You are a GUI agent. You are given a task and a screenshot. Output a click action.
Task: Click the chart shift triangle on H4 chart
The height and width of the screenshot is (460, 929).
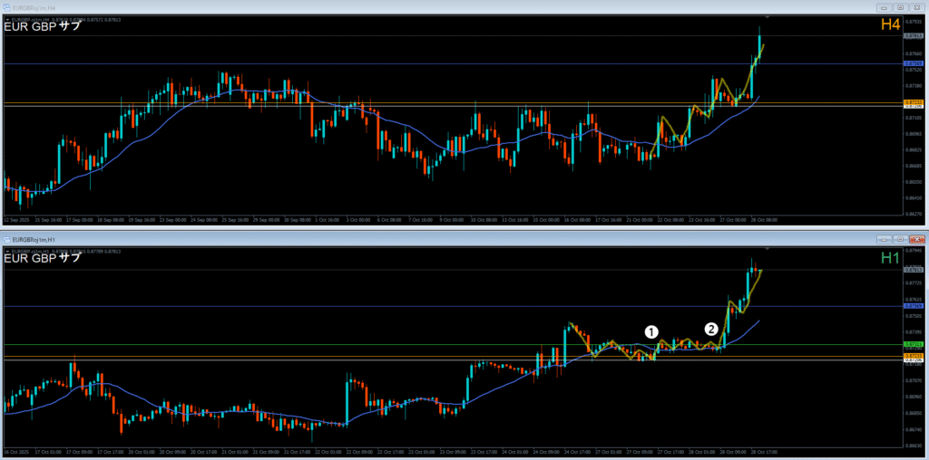click(768, 16)
